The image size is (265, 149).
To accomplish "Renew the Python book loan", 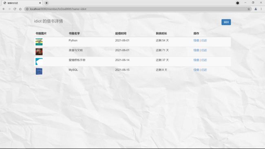I will click(196, 40).
